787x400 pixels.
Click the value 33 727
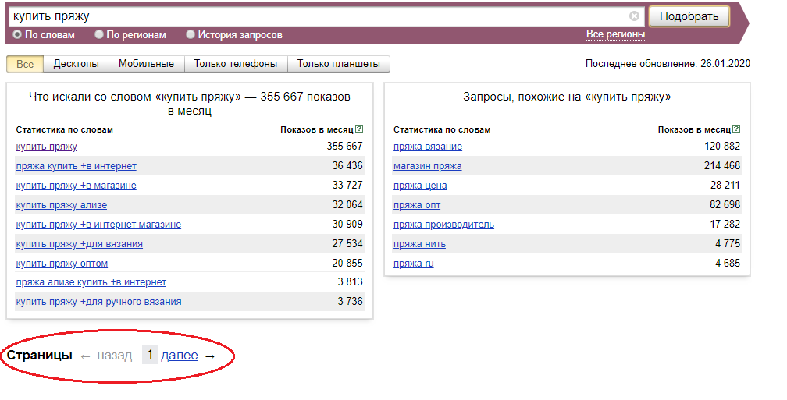[x=347, y=186]
